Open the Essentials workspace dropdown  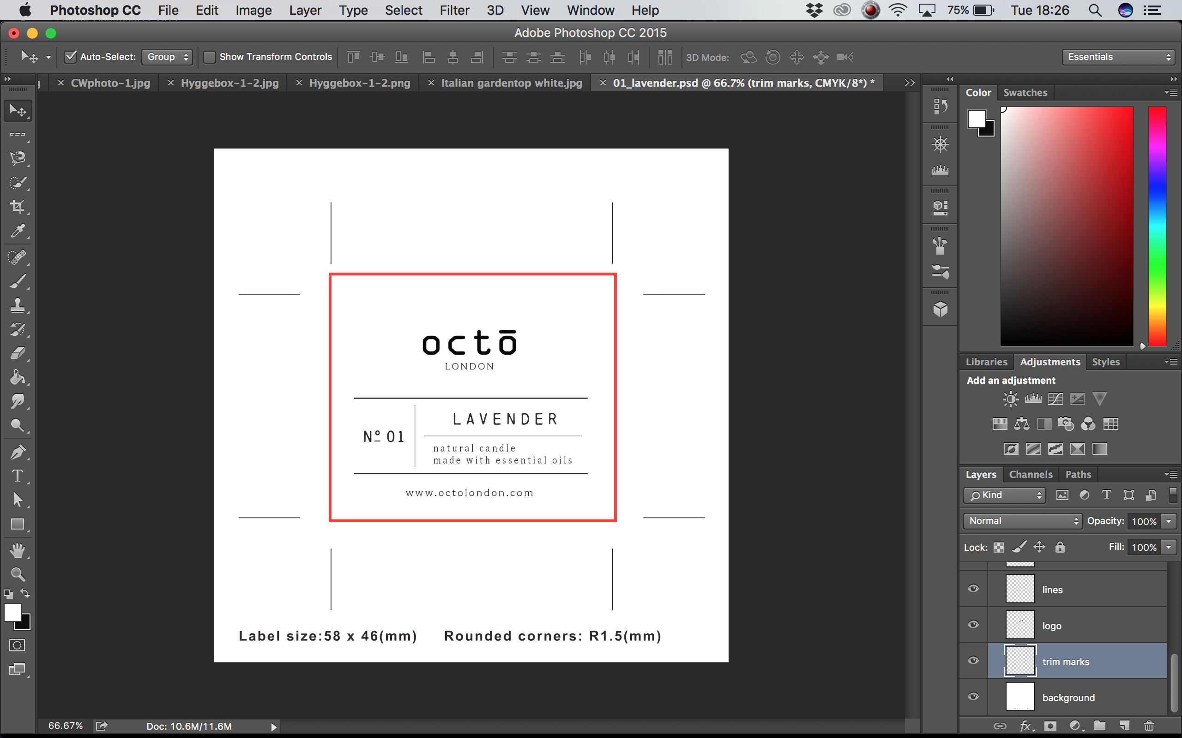tap(1118, 57)
